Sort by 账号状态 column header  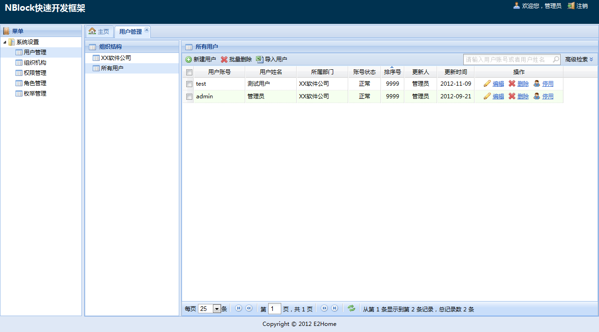(x=365, y=72)
